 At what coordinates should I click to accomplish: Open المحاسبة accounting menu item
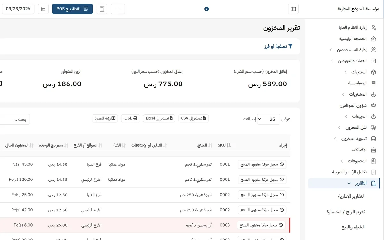pos(357,83)
